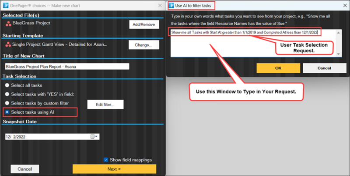Click the 'Task Selection' section heading
350x176 pixels.
click(19, 76)
